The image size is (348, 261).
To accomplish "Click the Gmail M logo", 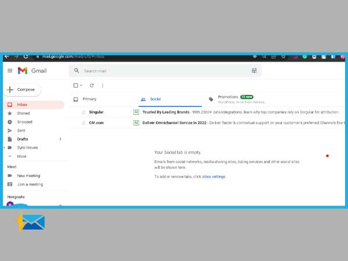I will tap(23, 71).
